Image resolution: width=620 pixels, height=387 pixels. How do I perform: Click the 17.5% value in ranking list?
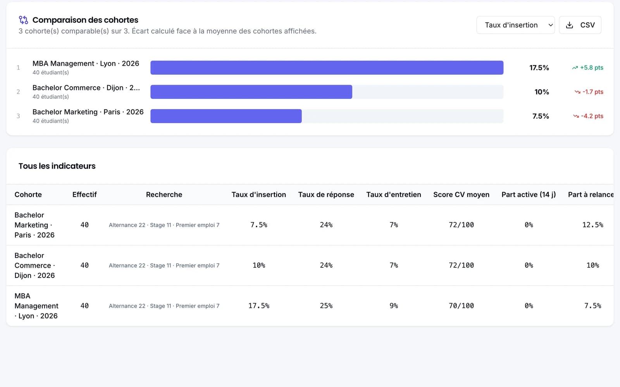point(539,68)
